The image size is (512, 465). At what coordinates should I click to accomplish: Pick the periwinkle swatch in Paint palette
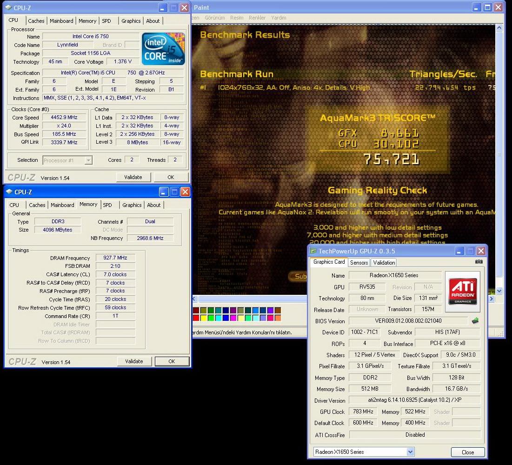coord(263,318)
